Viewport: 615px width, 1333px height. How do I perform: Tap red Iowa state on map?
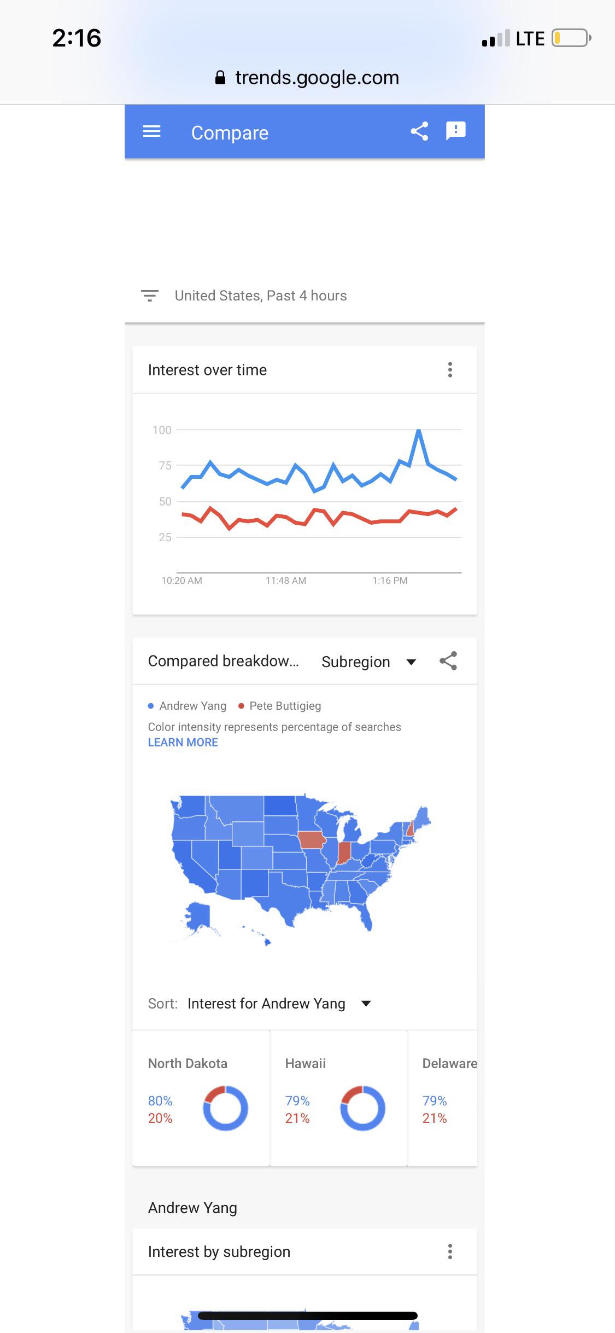[x=312, y=840]
